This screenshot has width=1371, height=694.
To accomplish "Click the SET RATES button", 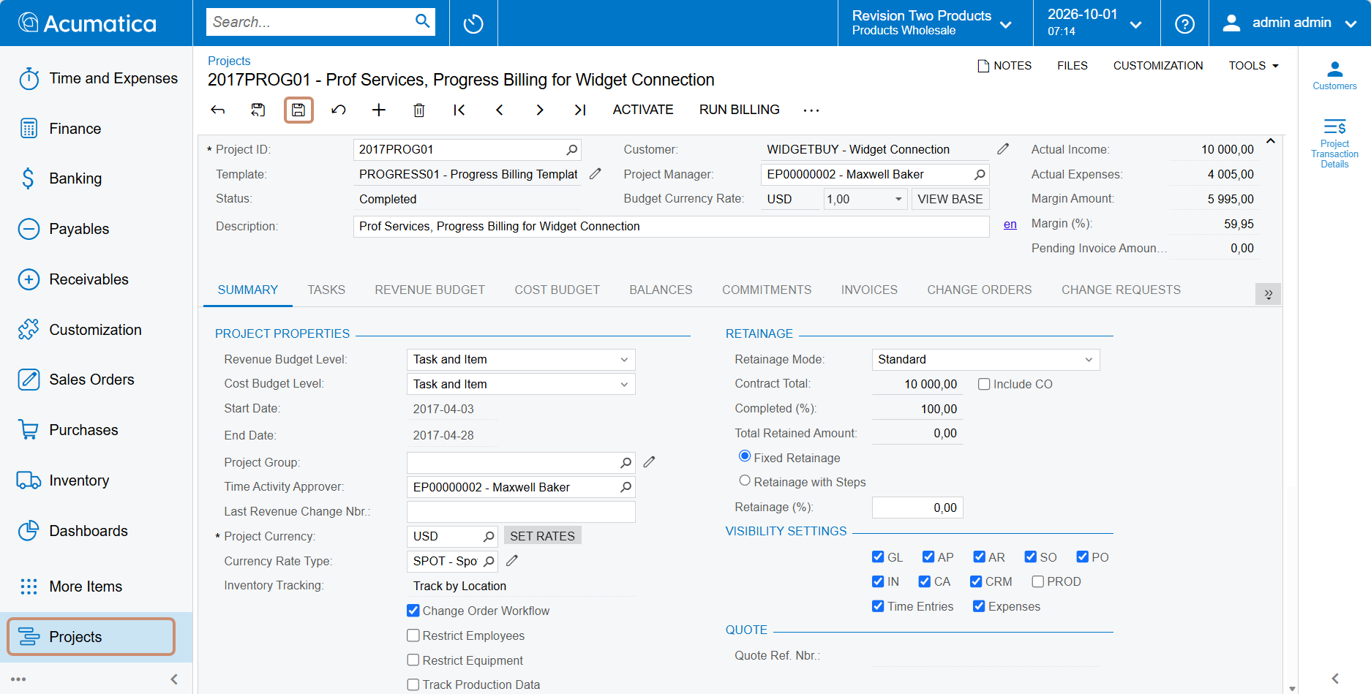I will (x=542, y=536).
